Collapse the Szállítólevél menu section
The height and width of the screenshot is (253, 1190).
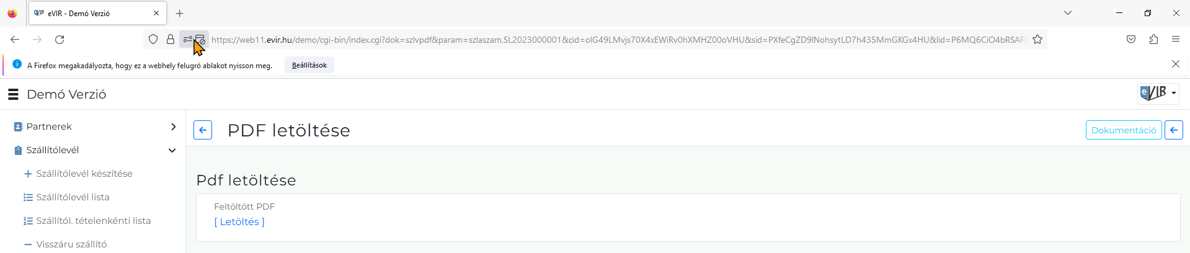(172, 150)
